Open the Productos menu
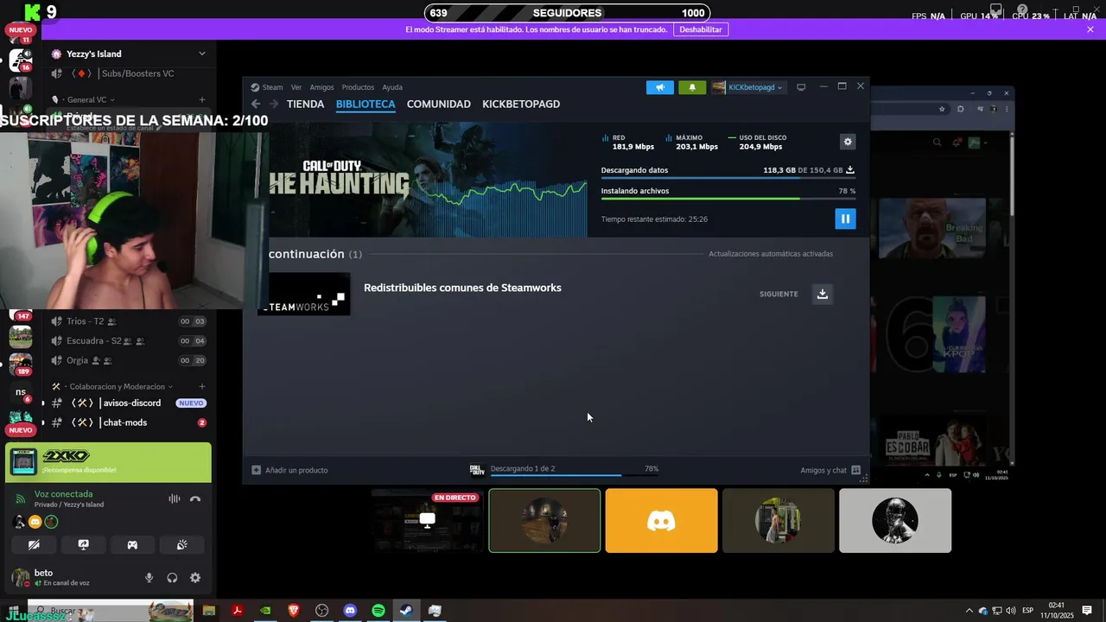The width and height of the screenshot is (1106, 622). point(358,87)
